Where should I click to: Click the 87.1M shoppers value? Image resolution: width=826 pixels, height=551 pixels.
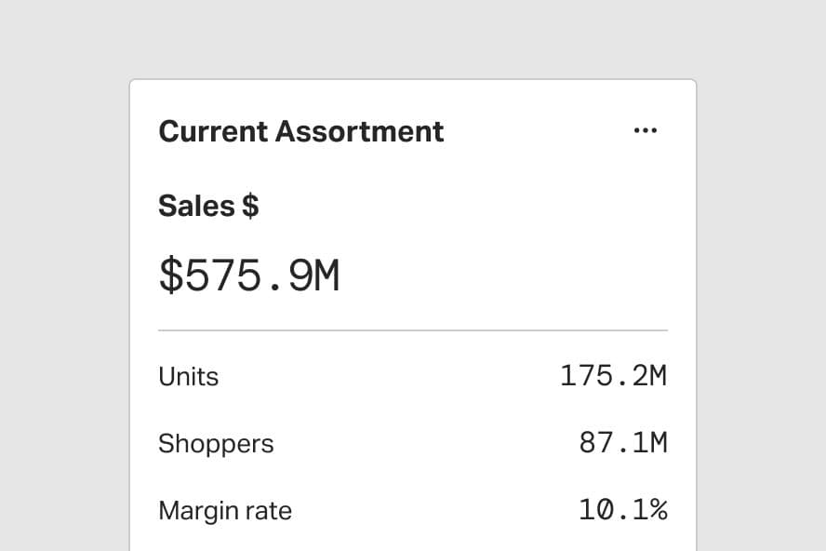[x=622, y=443]
